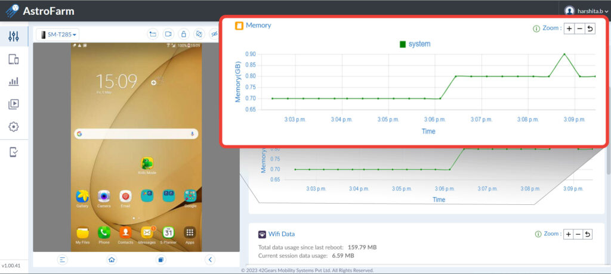
Task: Open the harshita.b user menu
Action: click(x=586, y=11)
